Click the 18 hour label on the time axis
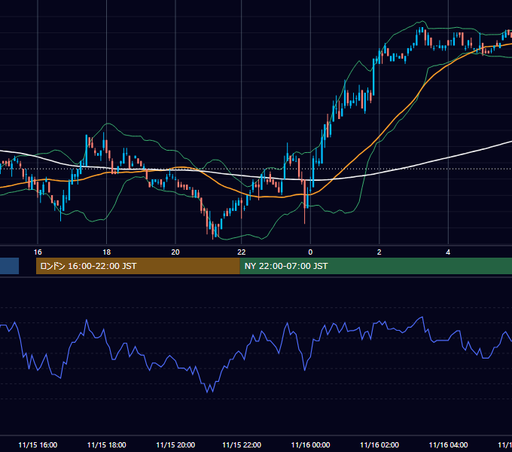 [107, 252]
